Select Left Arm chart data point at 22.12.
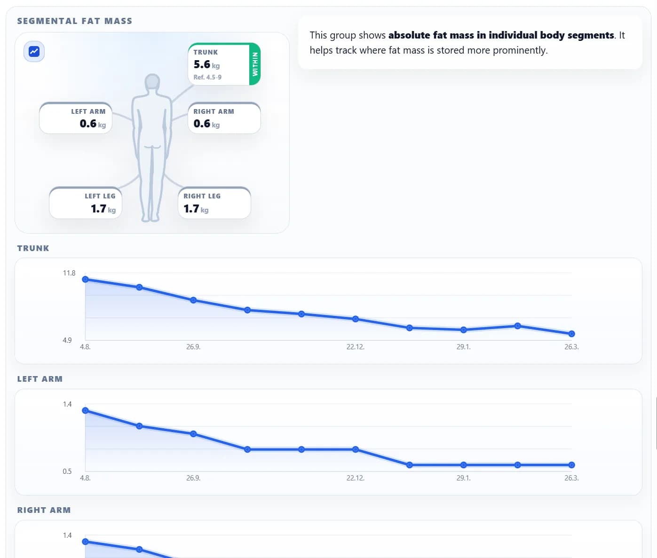 pyautogui.click(x=356, y=449)
